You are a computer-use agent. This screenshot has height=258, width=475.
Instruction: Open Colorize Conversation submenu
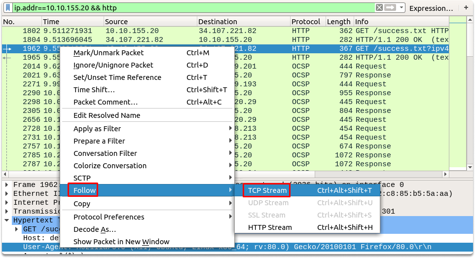(x=147, y=166)
